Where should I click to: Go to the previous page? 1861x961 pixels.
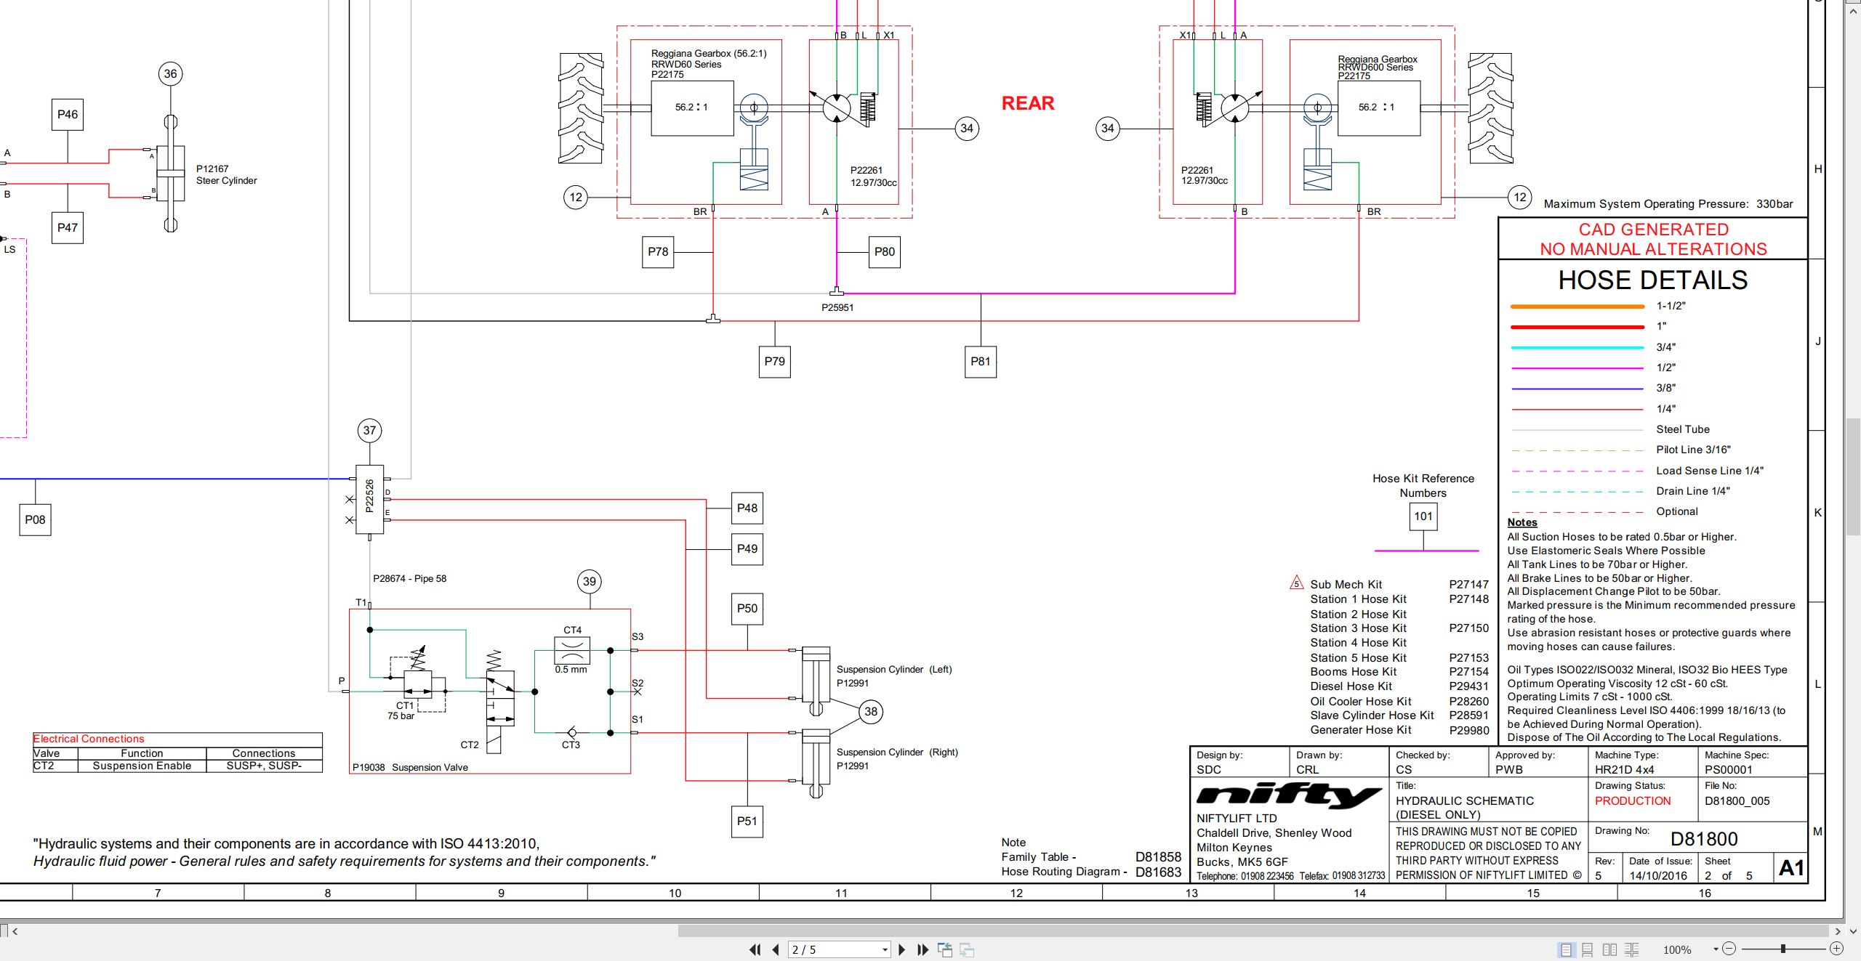(x=776, y=949)
